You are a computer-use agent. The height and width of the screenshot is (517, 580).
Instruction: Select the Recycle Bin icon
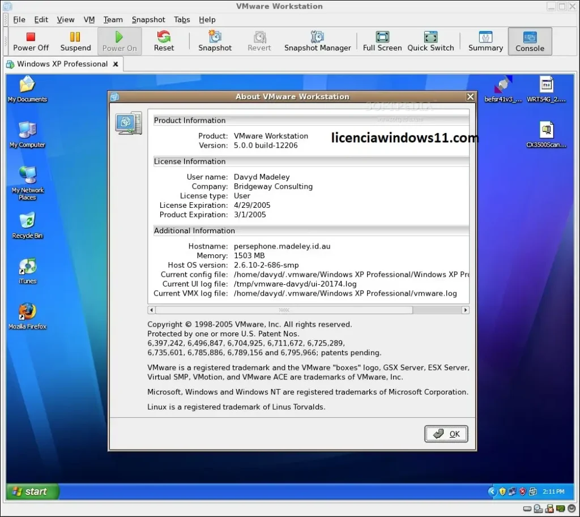(x=27, y=225)
